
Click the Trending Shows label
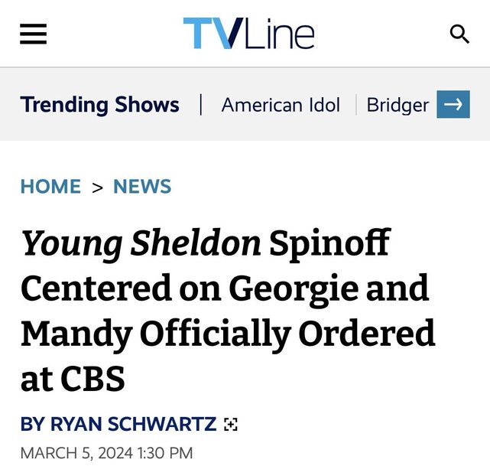99,105
